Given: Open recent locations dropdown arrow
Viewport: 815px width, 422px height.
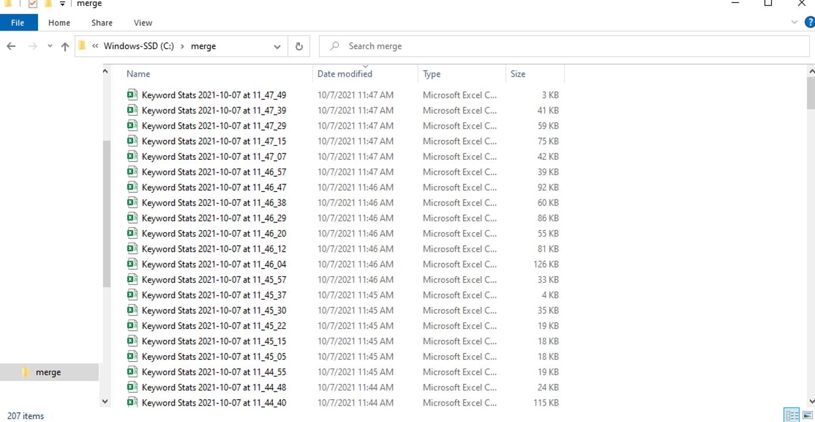Looking at the screenshot, I should coord(50,46).
